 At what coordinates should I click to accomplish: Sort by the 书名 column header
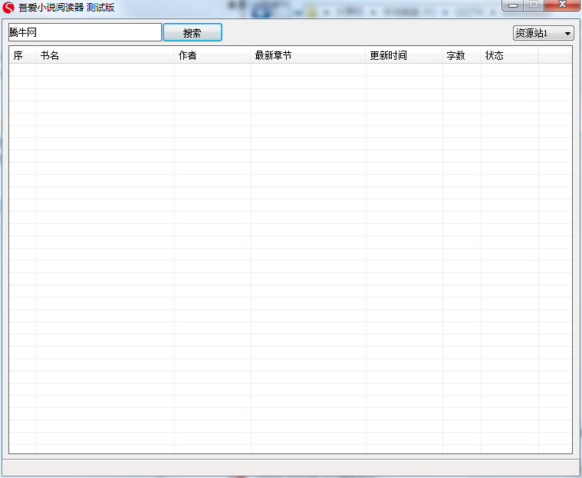pos(105,55)
